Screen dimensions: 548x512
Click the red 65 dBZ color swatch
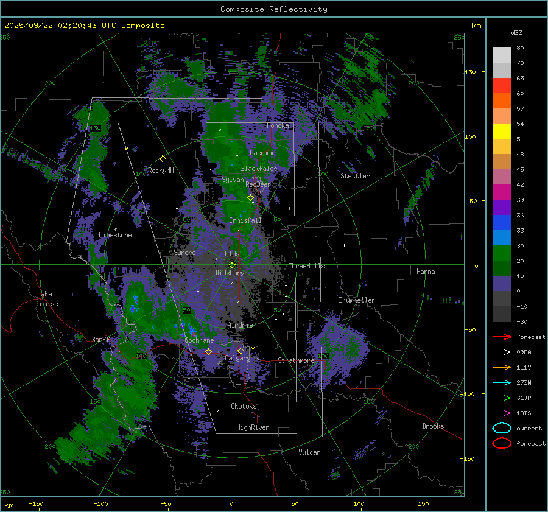[x=502, y=86]
